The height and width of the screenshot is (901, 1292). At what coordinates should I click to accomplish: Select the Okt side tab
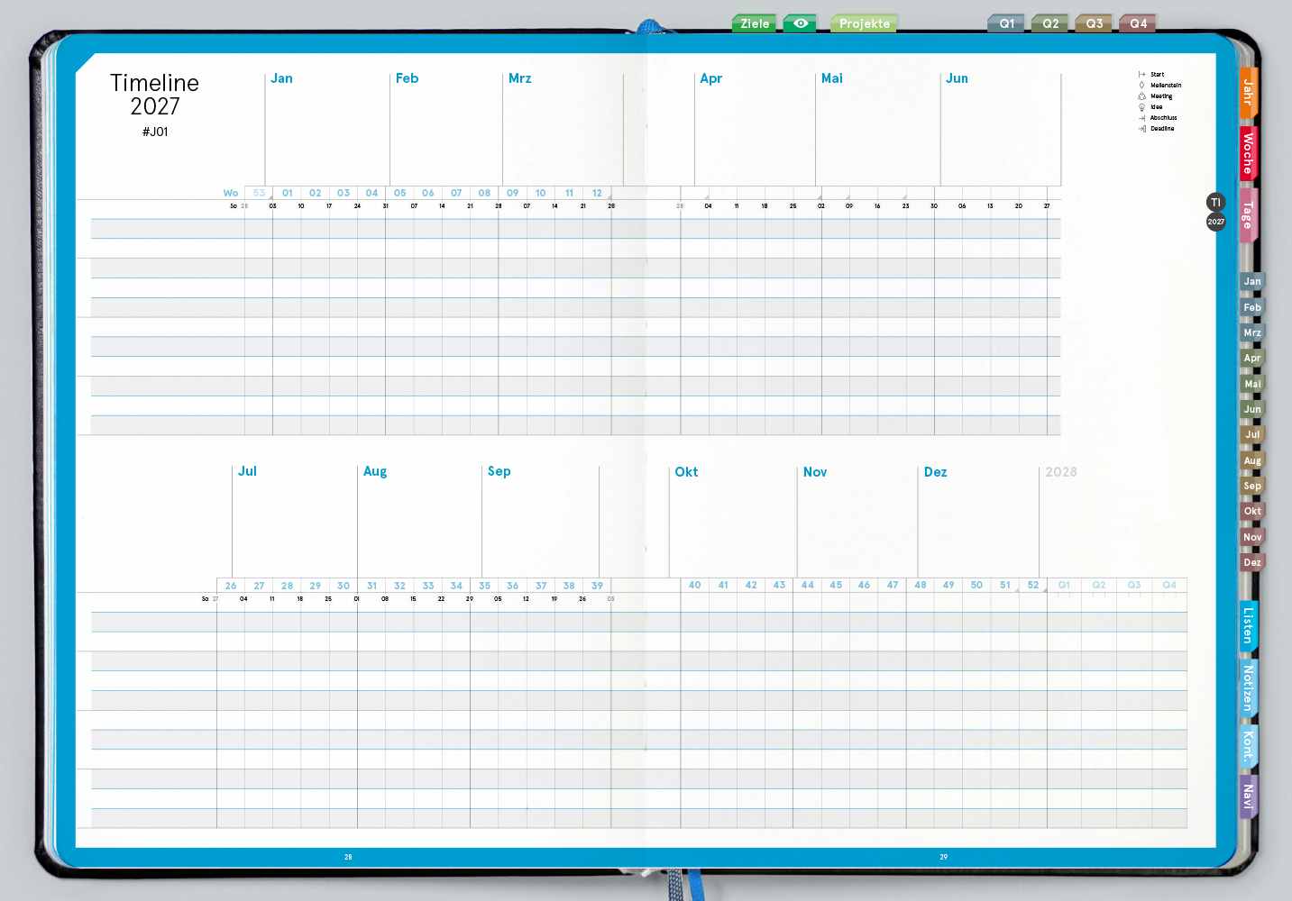click(1252, 511)
